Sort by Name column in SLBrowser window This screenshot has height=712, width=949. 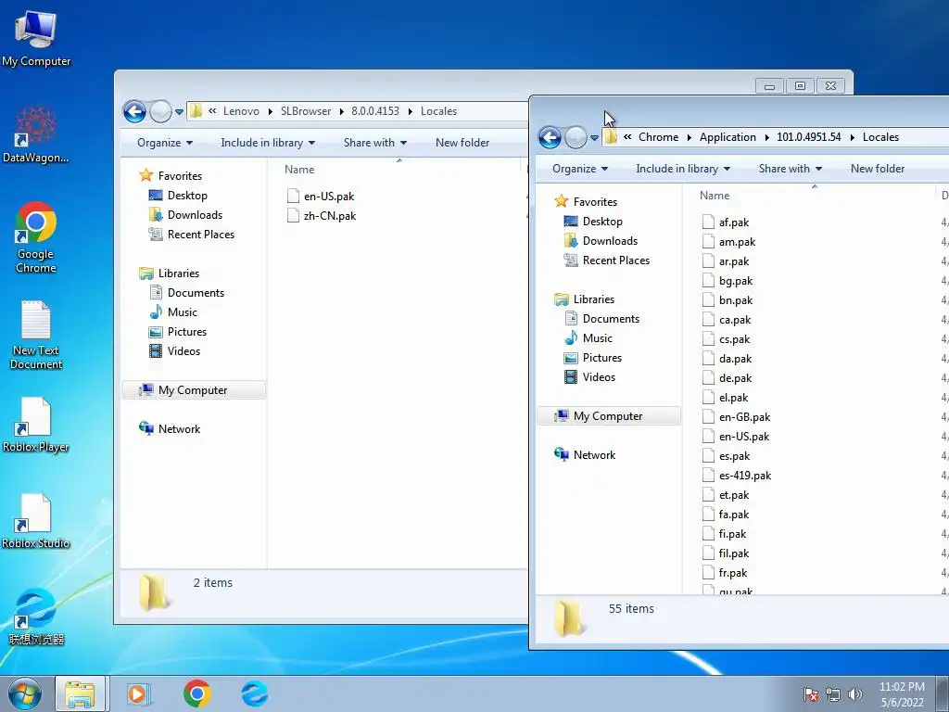click(299, 170)
